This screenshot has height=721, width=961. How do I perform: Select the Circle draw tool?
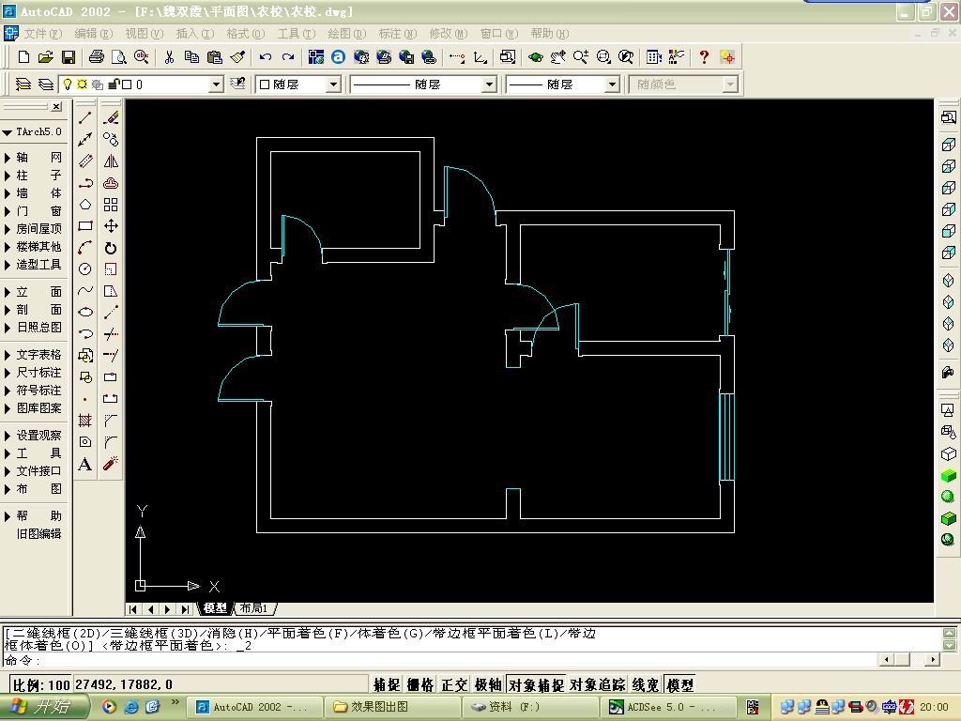85,269
